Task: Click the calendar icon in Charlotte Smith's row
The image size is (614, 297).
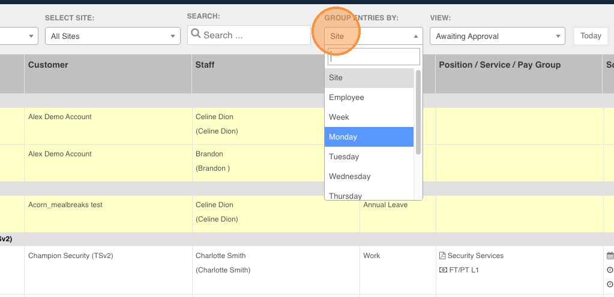Action: click(610, 256)
